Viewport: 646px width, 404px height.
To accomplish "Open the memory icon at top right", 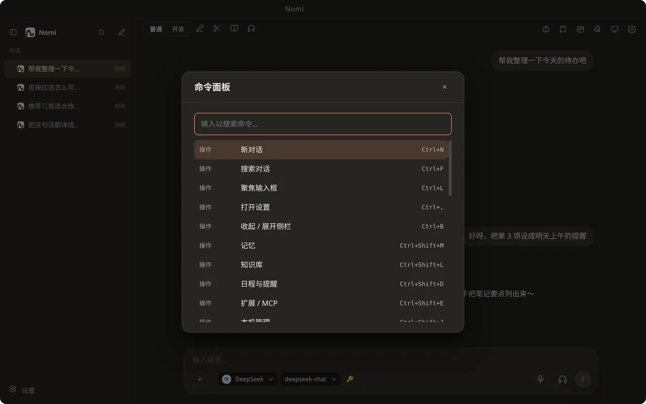I will click(546, 29).
